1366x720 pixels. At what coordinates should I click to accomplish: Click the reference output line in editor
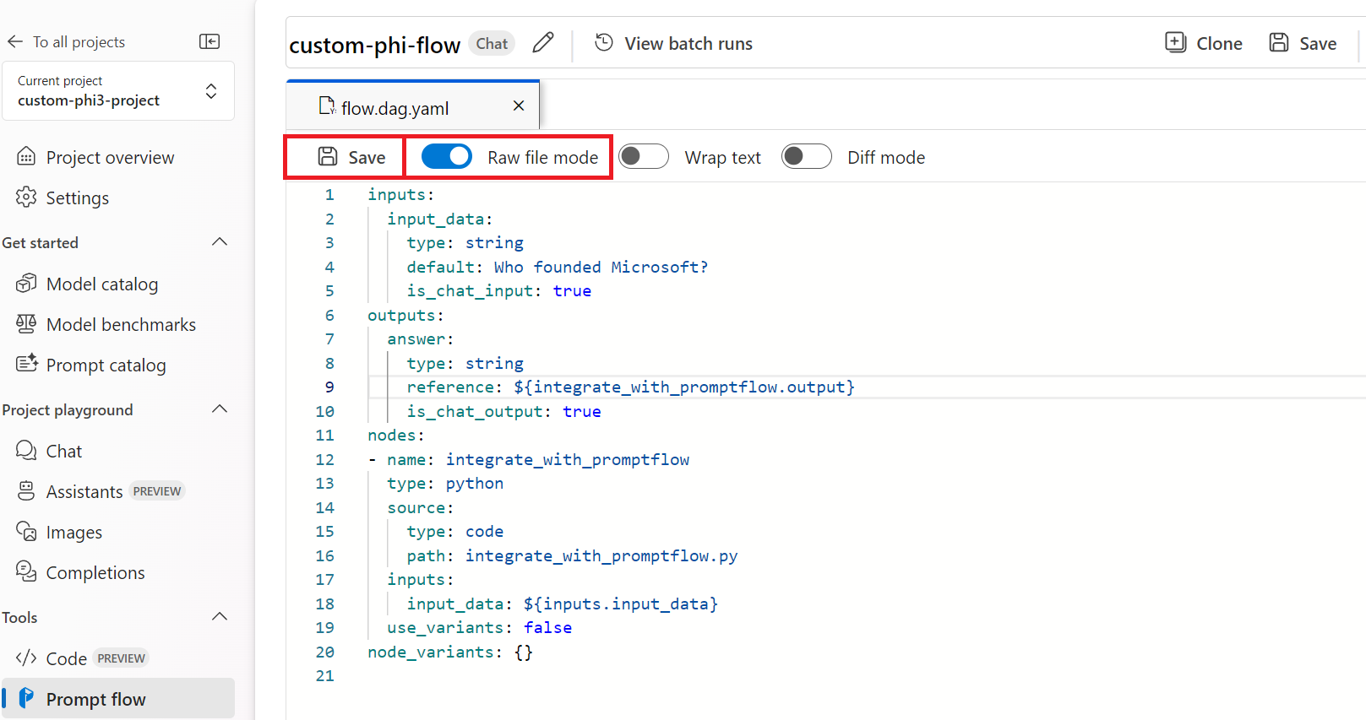(630, 387)
